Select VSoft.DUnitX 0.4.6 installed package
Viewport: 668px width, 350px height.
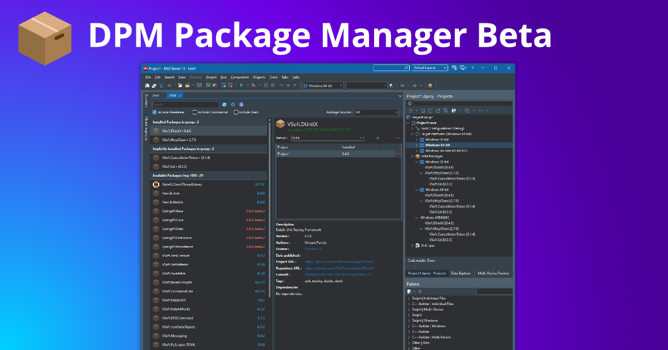(210, 131)
